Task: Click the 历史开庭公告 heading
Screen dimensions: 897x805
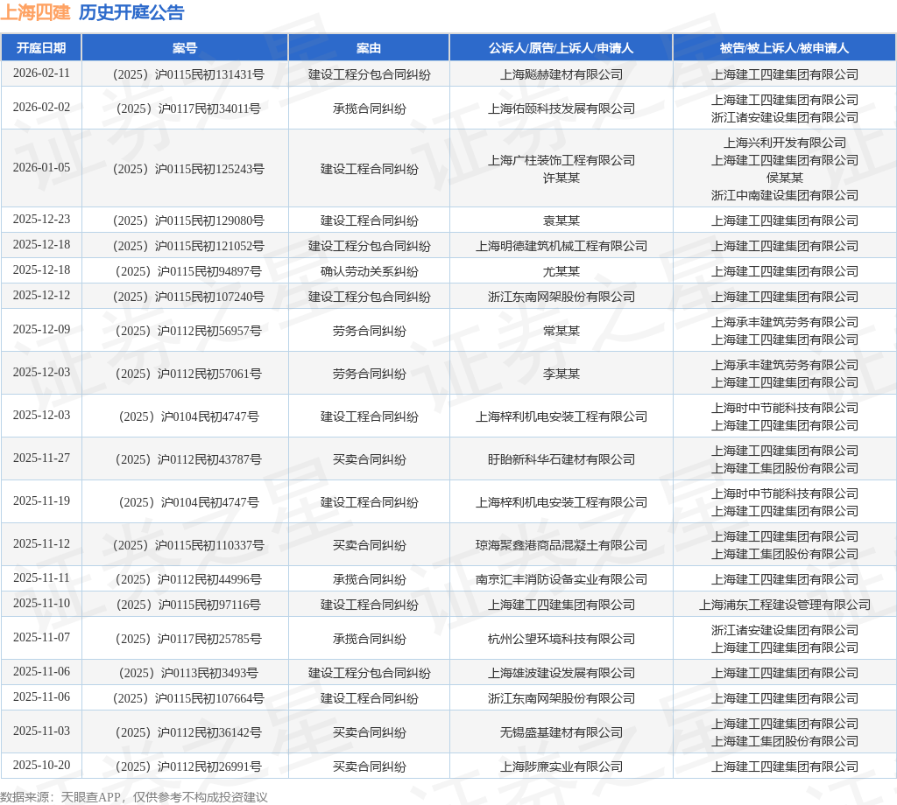Action: click(x=131, y=12)
